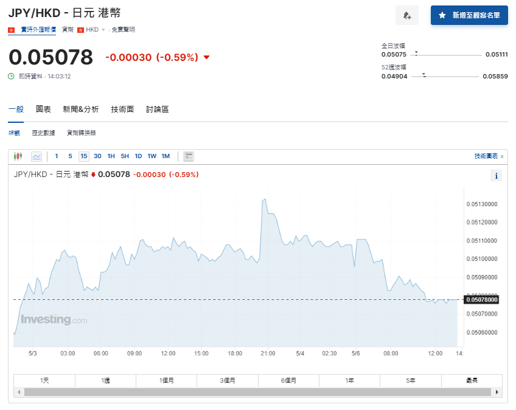
Task: Click the clock icon beside 即時資料
Action: 12,75
